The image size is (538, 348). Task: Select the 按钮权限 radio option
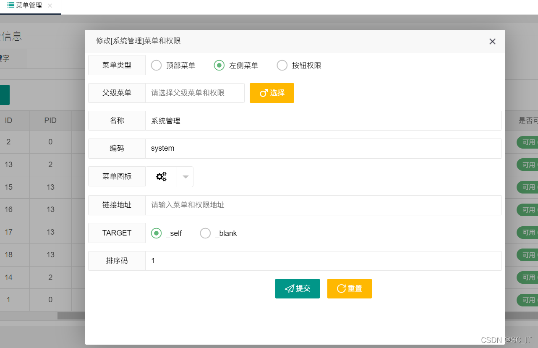(x=299, y=65)
